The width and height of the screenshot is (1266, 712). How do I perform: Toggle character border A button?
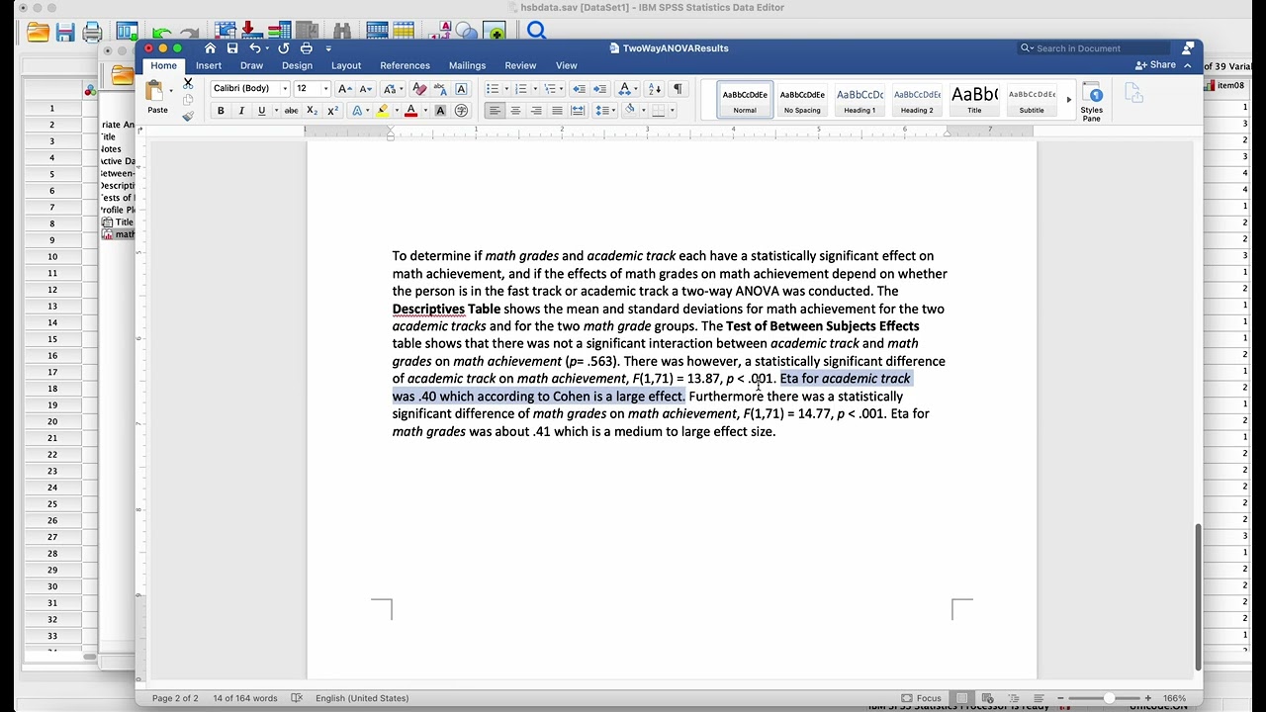point(461,89)
